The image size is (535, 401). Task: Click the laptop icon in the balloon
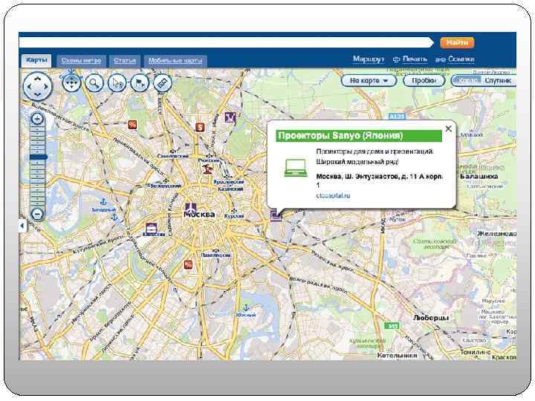pyautogui.click(x=296, y=168)
